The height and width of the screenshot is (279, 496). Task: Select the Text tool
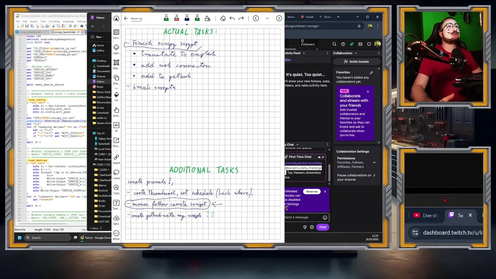(x=116, y=205)
